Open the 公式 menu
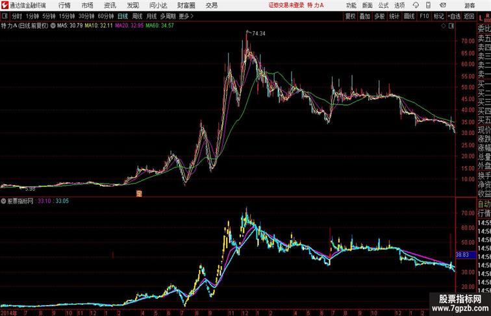491x316 pixels. click(x=383, y=5)
